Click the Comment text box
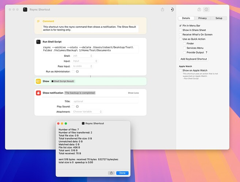This screenshot has height=182, width=240. click(90, 28)
